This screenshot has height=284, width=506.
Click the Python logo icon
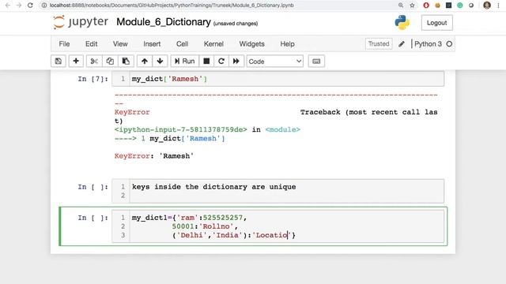402,23
